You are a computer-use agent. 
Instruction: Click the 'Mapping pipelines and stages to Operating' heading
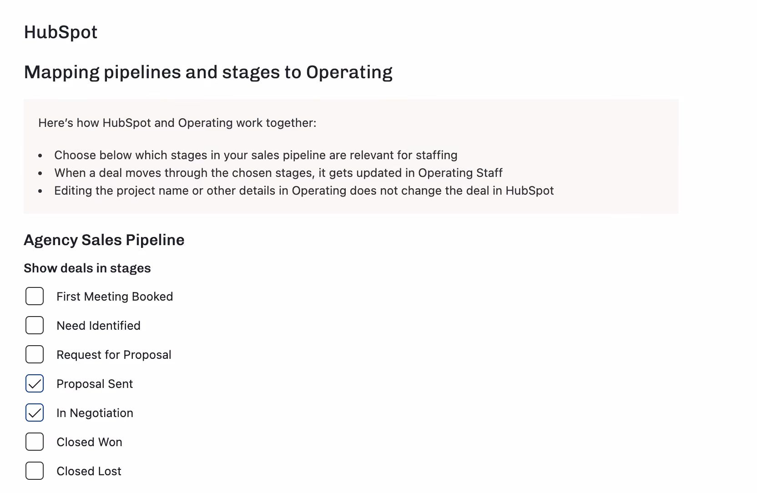tap(208, 72)
